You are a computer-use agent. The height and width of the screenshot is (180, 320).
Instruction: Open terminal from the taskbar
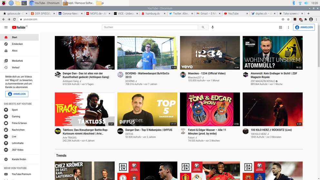point(24,3)
